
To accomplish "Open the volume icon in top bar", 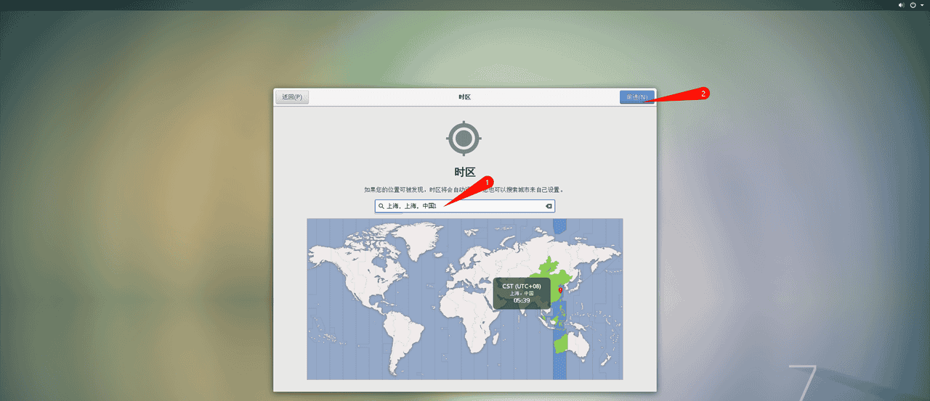I will tap(901, 5).
